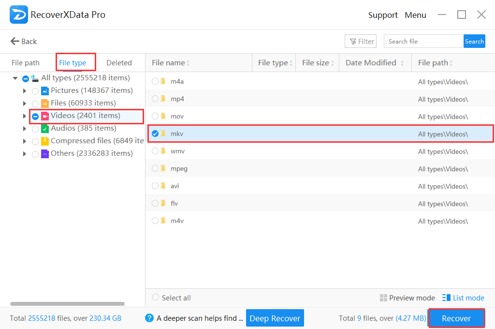Uncheck the mkv row checkbox
This screenshot has width=495, height=329.
(x=155, y=134)
